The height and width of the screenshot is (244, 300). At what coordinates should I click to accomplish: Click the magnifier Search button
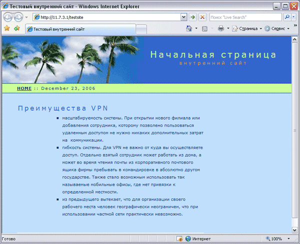click(287, 17)
